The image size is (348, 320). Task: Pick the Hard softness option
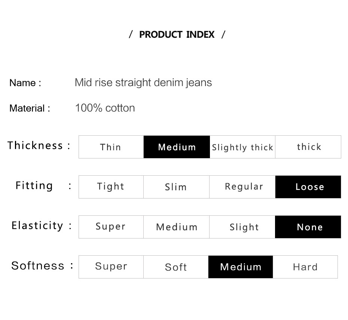coord(305,267)
